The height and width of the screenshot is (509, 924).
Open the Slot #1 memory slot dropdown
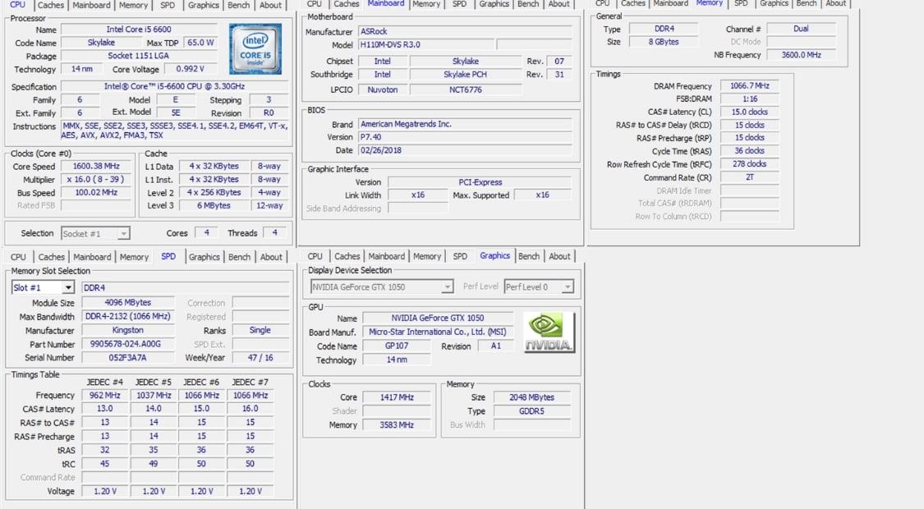click(43, 287)
